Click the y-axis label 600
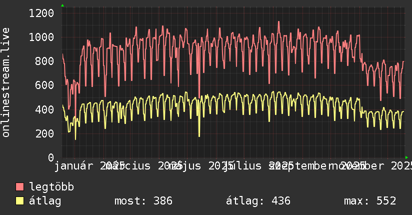Viewport: 412px width, 215px height. coord(44,85)
